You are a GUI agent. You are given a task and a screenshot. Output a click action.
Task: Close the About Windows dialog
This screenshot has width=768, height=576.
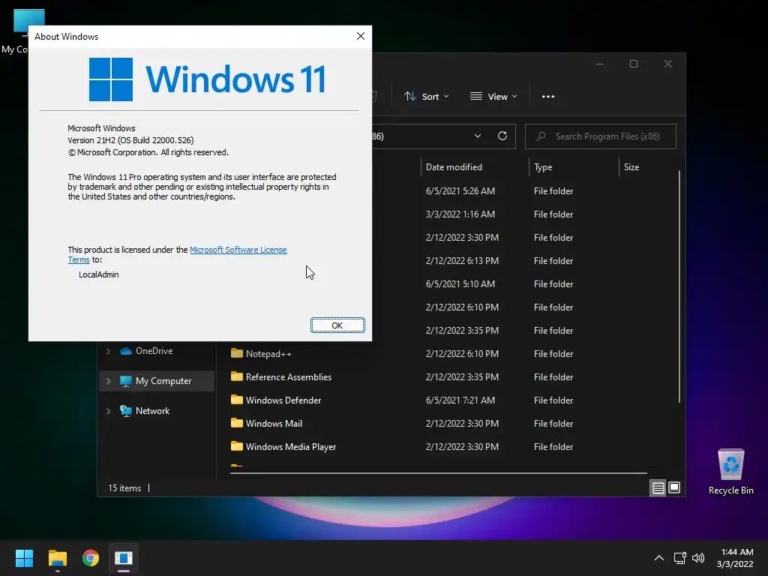(x=361, y=36)
